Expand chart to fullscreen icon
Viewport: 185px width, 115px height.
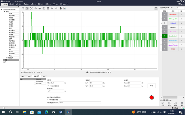coord(156,8)
